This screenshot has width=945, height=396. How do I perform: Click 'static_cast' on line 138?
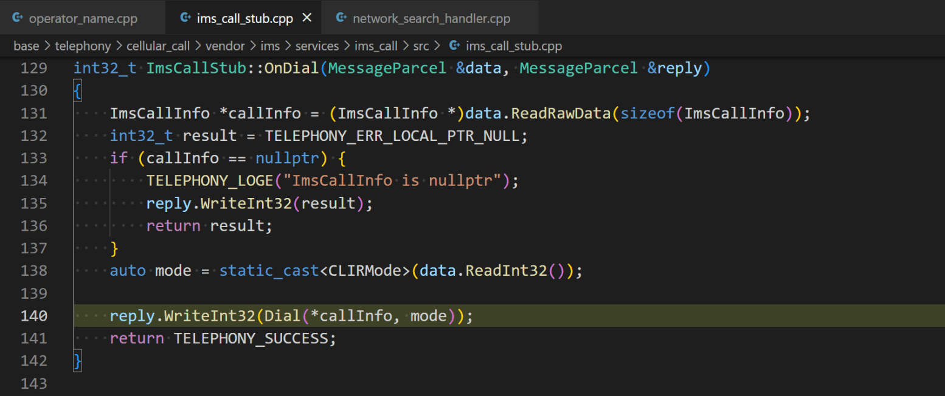click(x=269, y=271)
